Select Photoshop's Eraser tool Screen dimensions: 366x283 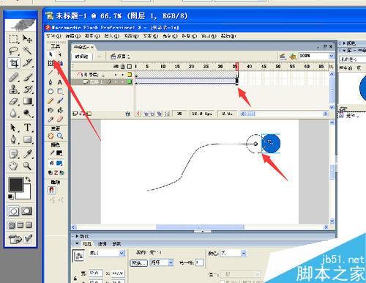click(13, 101)
